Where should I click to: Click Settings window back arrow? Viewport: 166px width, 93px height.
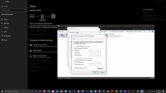point(2,2)
